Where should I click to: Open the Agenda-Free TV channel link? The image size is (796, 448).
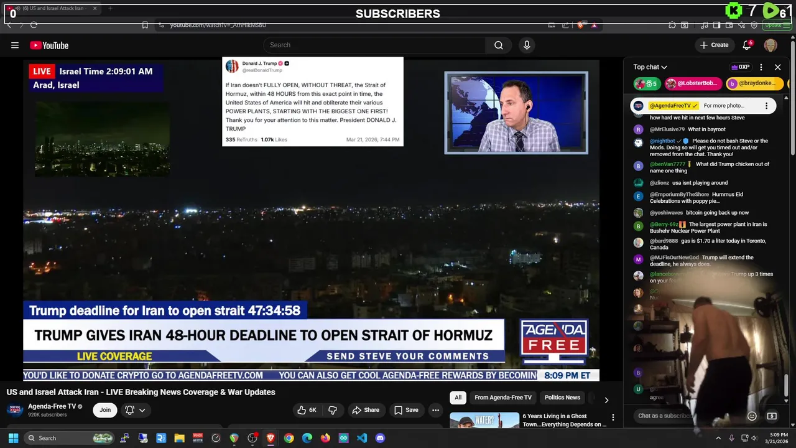[52, 406]
